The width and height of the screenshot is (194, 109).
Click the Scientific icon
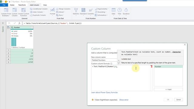pyautogui.click(x=91, y=10)
